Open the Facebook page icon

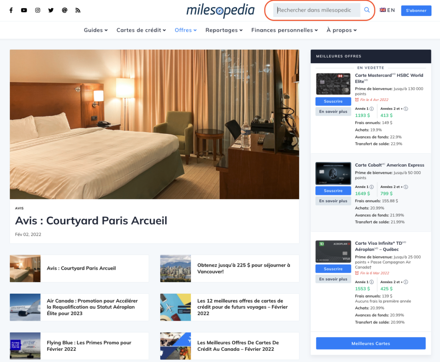point(10,10)
